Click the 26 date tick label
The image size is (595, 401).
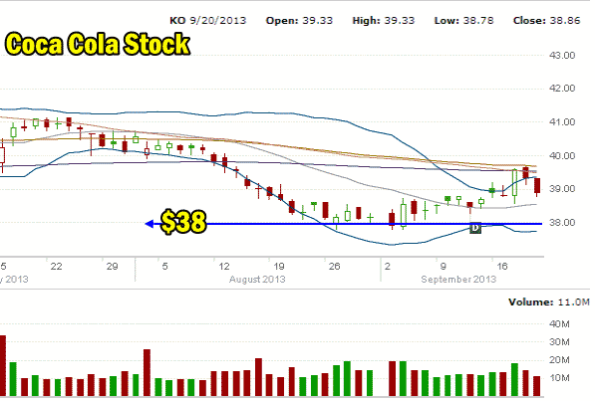[334, 267]
